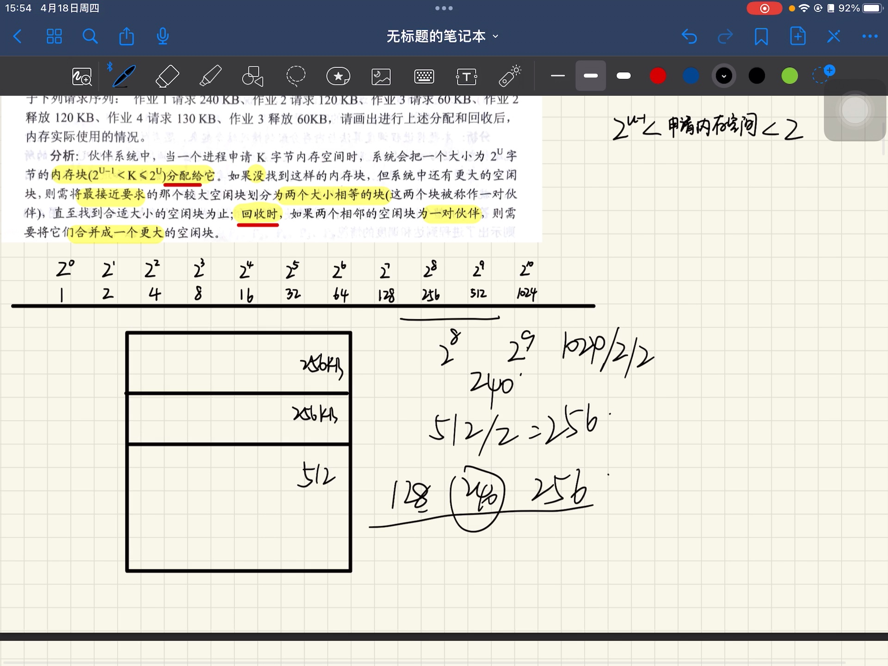
Task: Tap the screen recording indicator in status bar
Action: 764,8
